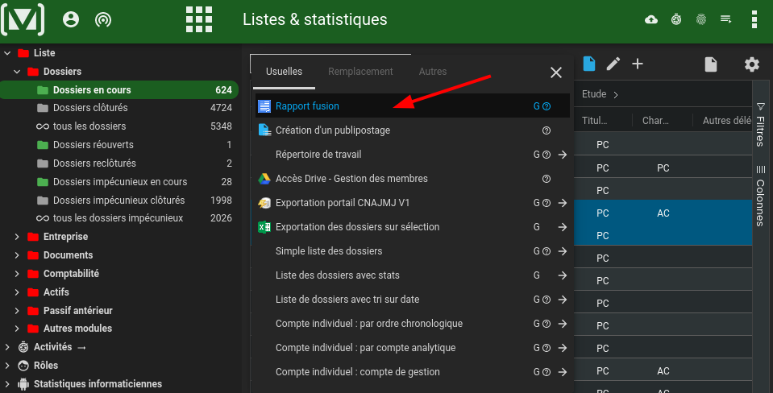
Task: Expand the Comptabilité tree node
Action: coord(17,274)
